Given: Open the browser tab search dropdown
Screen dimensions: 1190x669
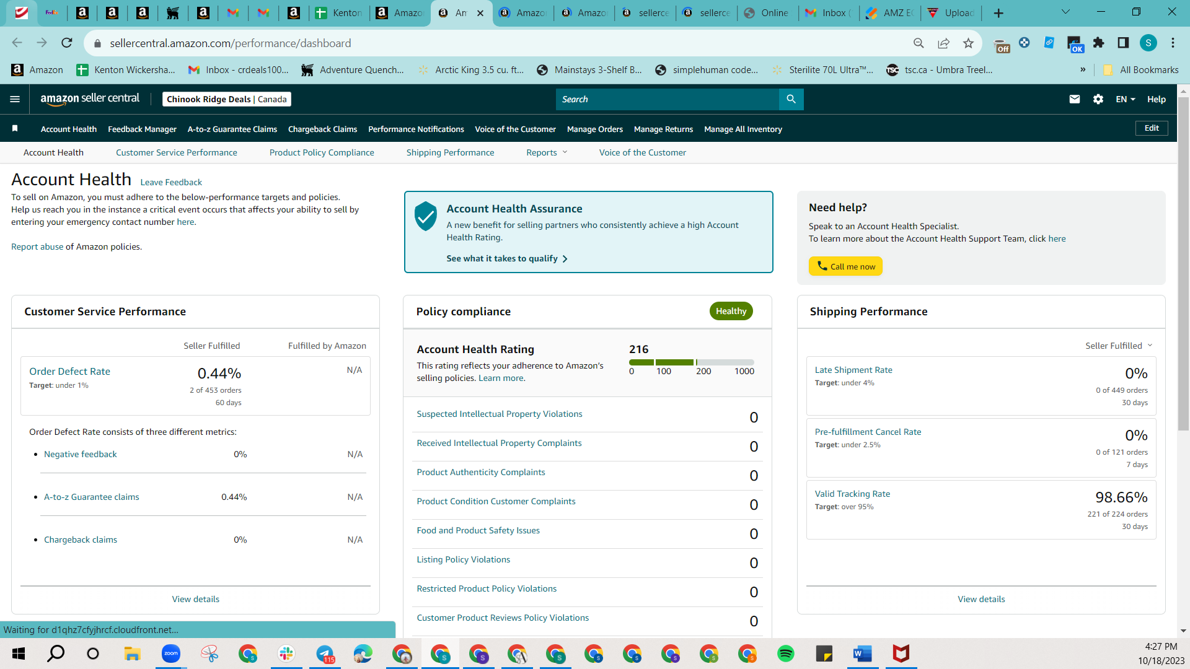Looking at the screenshot, I should pos(1065,12).
